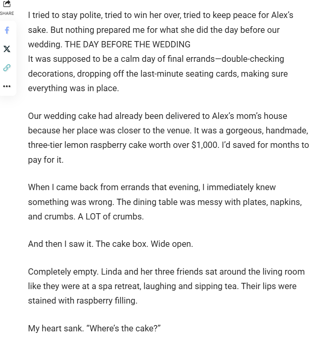The image size is (323, 338).
Task: Click the SHARE label in sidebar
Action: [7, 13]
